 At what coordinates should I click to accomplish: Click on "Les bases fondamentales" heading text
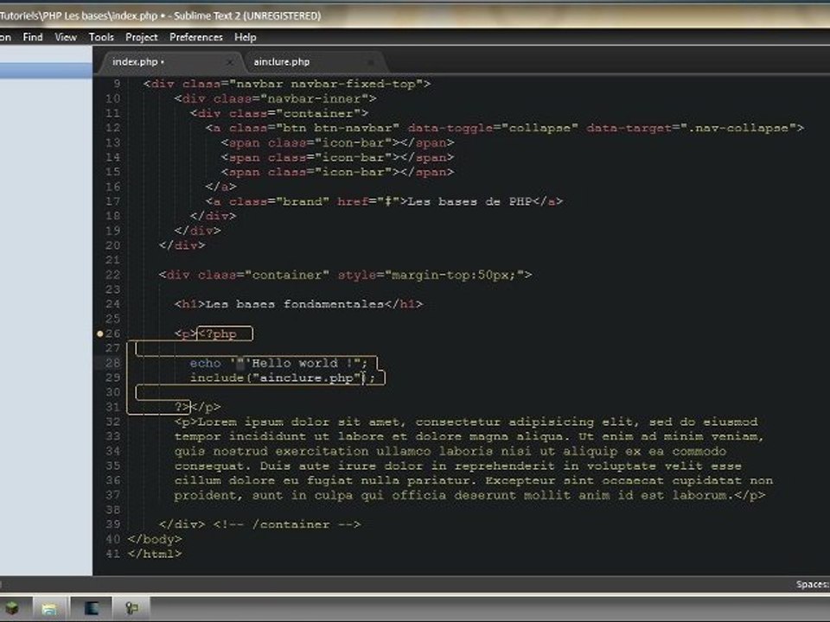coord(294,304)
